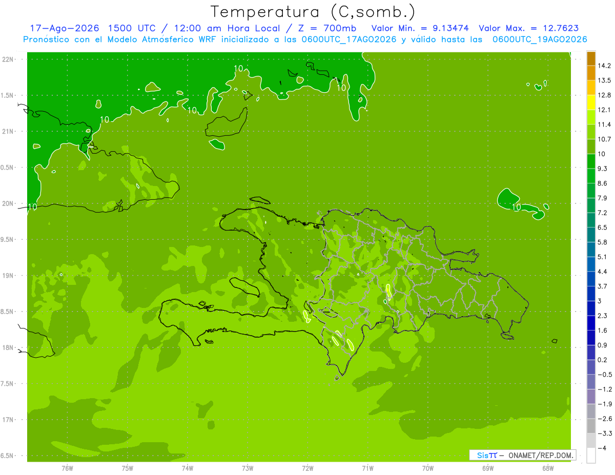Screen dimensions: 615x475
Task: Click the "74W" longitude label
Action: point(188,468)
